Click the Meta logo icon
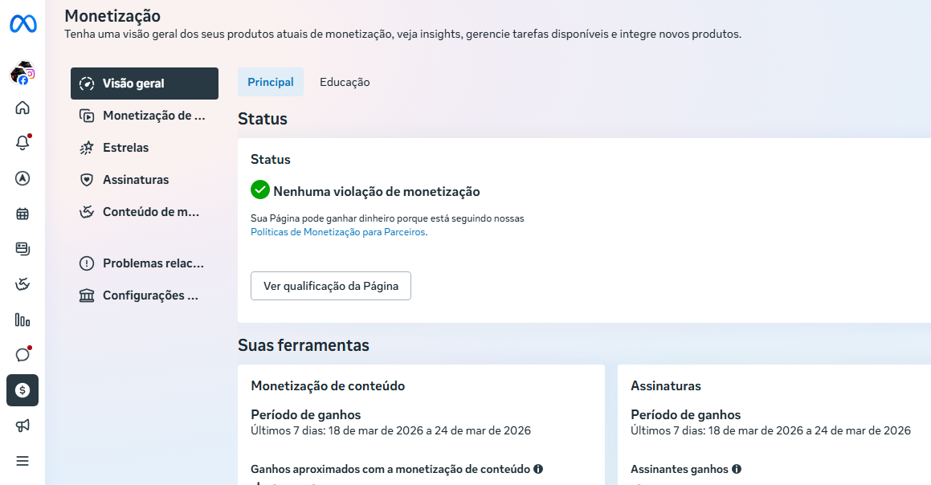Viewport: 931px width, 485px height. [22, 24]
